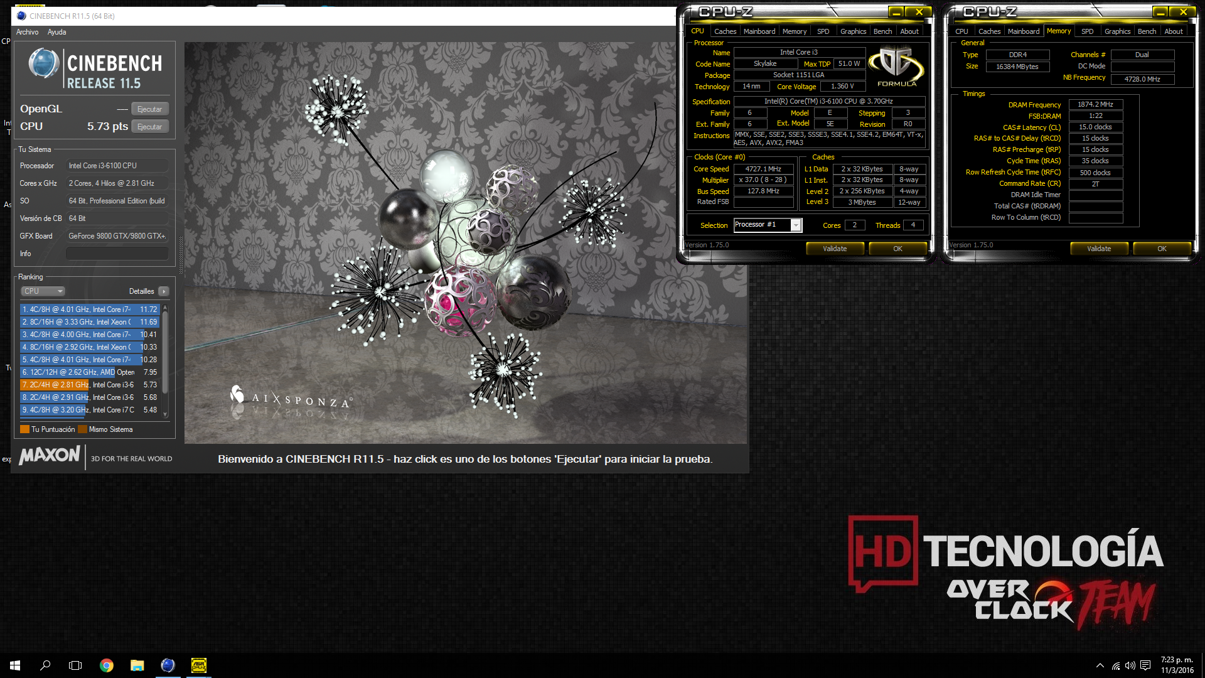Click the GFX Board GeForce 9800 field
The width and height of the screenshot is (1205, 678).
point(117,236)
